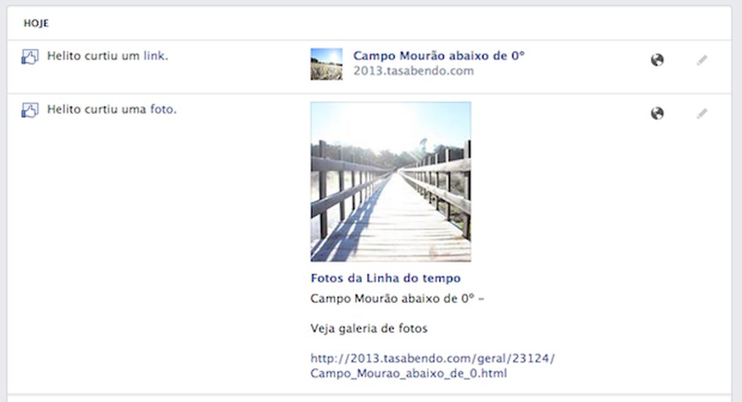The image size is (742, 402).
Task: Click the pencil edit icon for the photo activity
Action: click(x=702, y=114)
